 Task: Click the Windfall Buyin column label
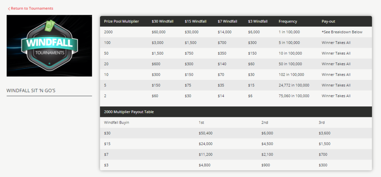pos(116,123)
